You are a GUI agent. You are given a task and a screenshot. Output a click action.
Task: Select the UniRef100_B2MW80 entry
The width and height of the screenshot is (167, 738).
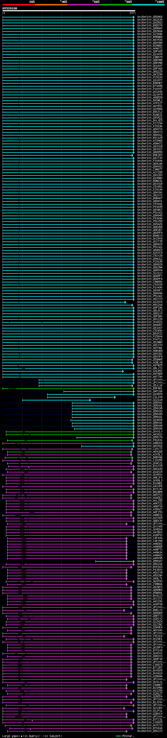click(150, 46)
